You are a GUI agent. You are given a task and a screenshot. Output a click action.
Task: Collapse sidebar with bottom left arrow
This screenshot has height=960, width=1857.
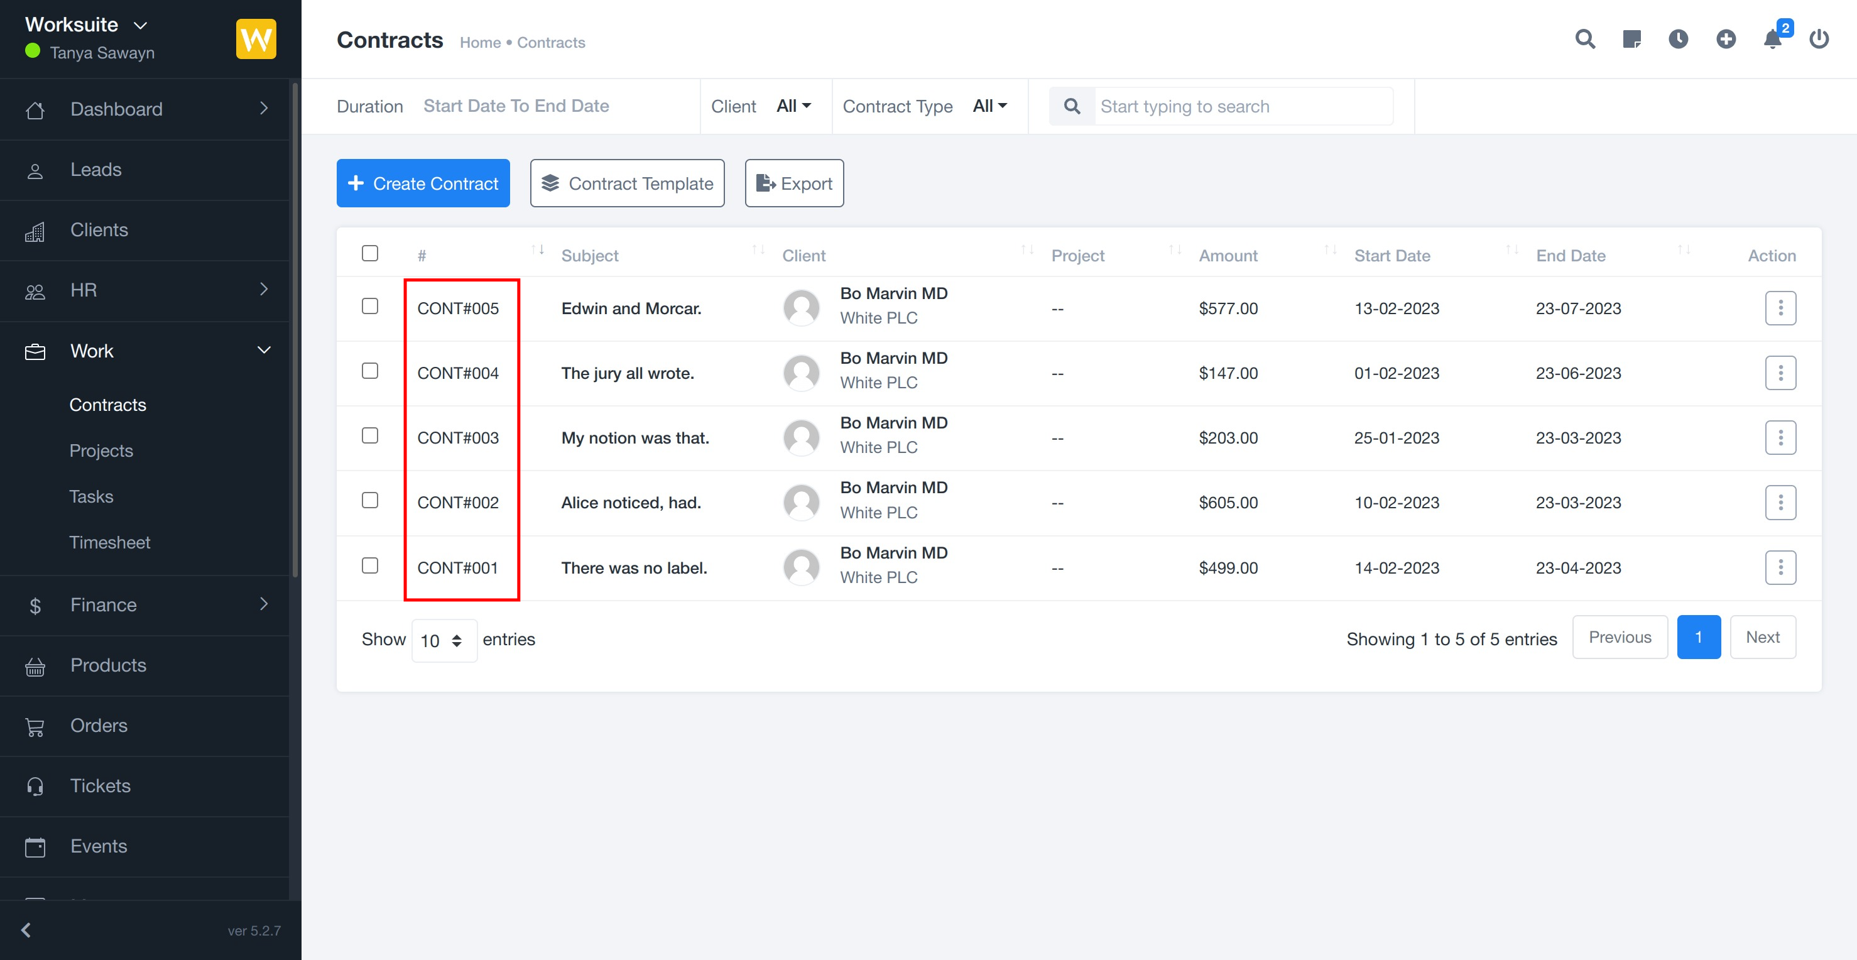tap(26, 930)
